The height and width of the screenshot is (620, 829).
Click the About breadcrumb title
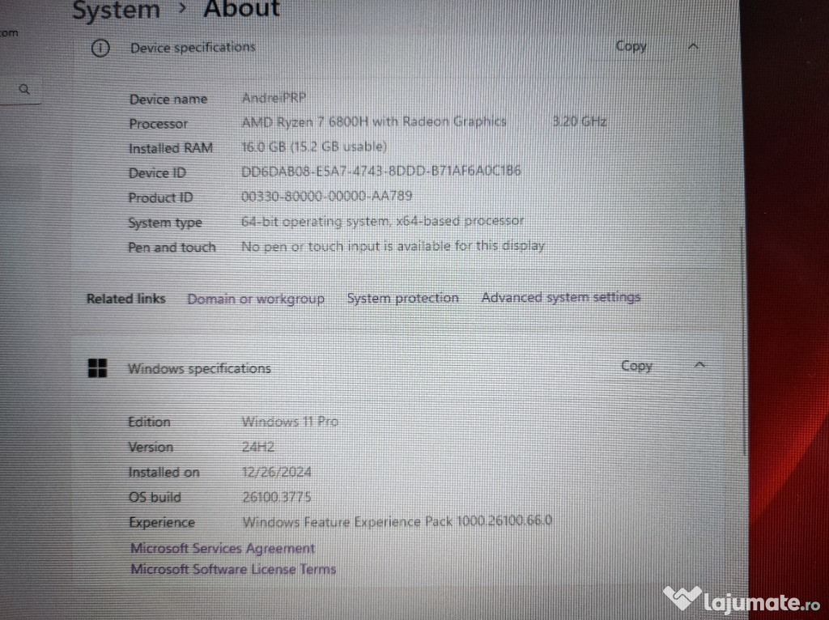click(x=241, y=9)
